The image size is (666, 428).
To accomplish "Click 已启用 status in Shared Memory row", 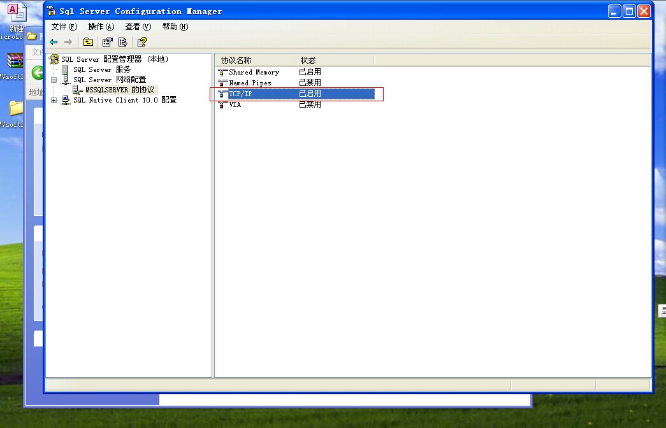I will pyautogui.click(x=310, y=72).
